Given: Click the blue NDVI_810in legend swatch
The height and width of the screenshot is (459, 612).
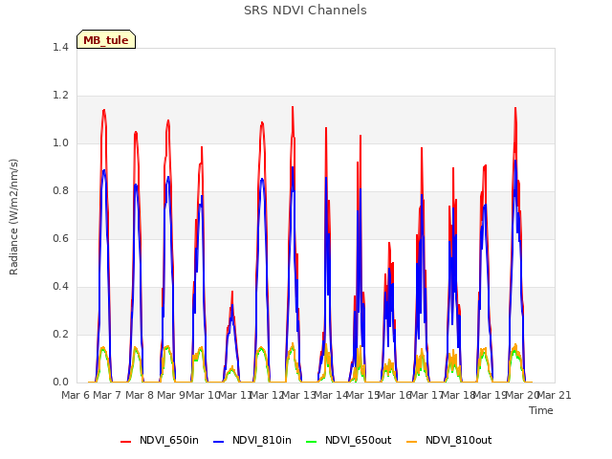Looking at the screenshot, I should click(x=219, y=442).
